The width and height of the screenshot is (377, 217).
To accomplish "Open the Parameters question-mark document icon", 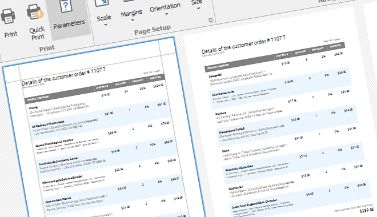I will pyautogui.click(x=65, y=6).
